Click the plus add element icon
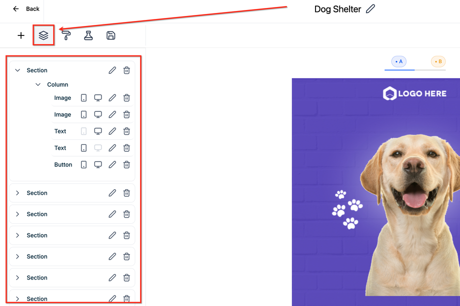Screen dimensions: 460x306 [x=21, y=35]
